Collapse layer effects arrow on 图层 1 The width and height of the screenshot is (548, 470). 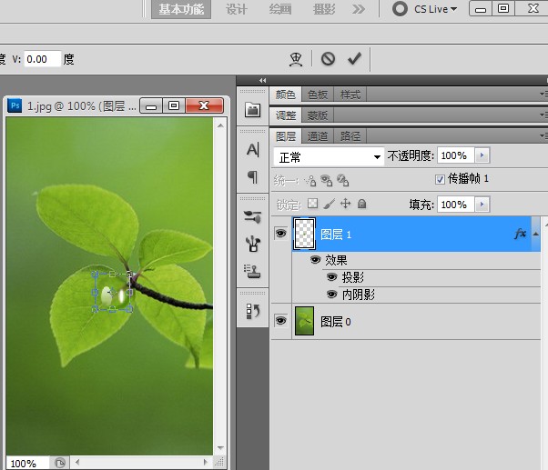point(536,235)
